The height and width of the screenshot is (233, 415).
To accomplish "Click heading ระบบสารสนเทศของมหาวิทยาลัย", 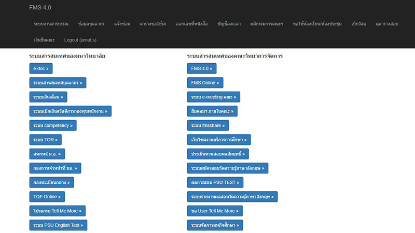I will coord(67,56).
